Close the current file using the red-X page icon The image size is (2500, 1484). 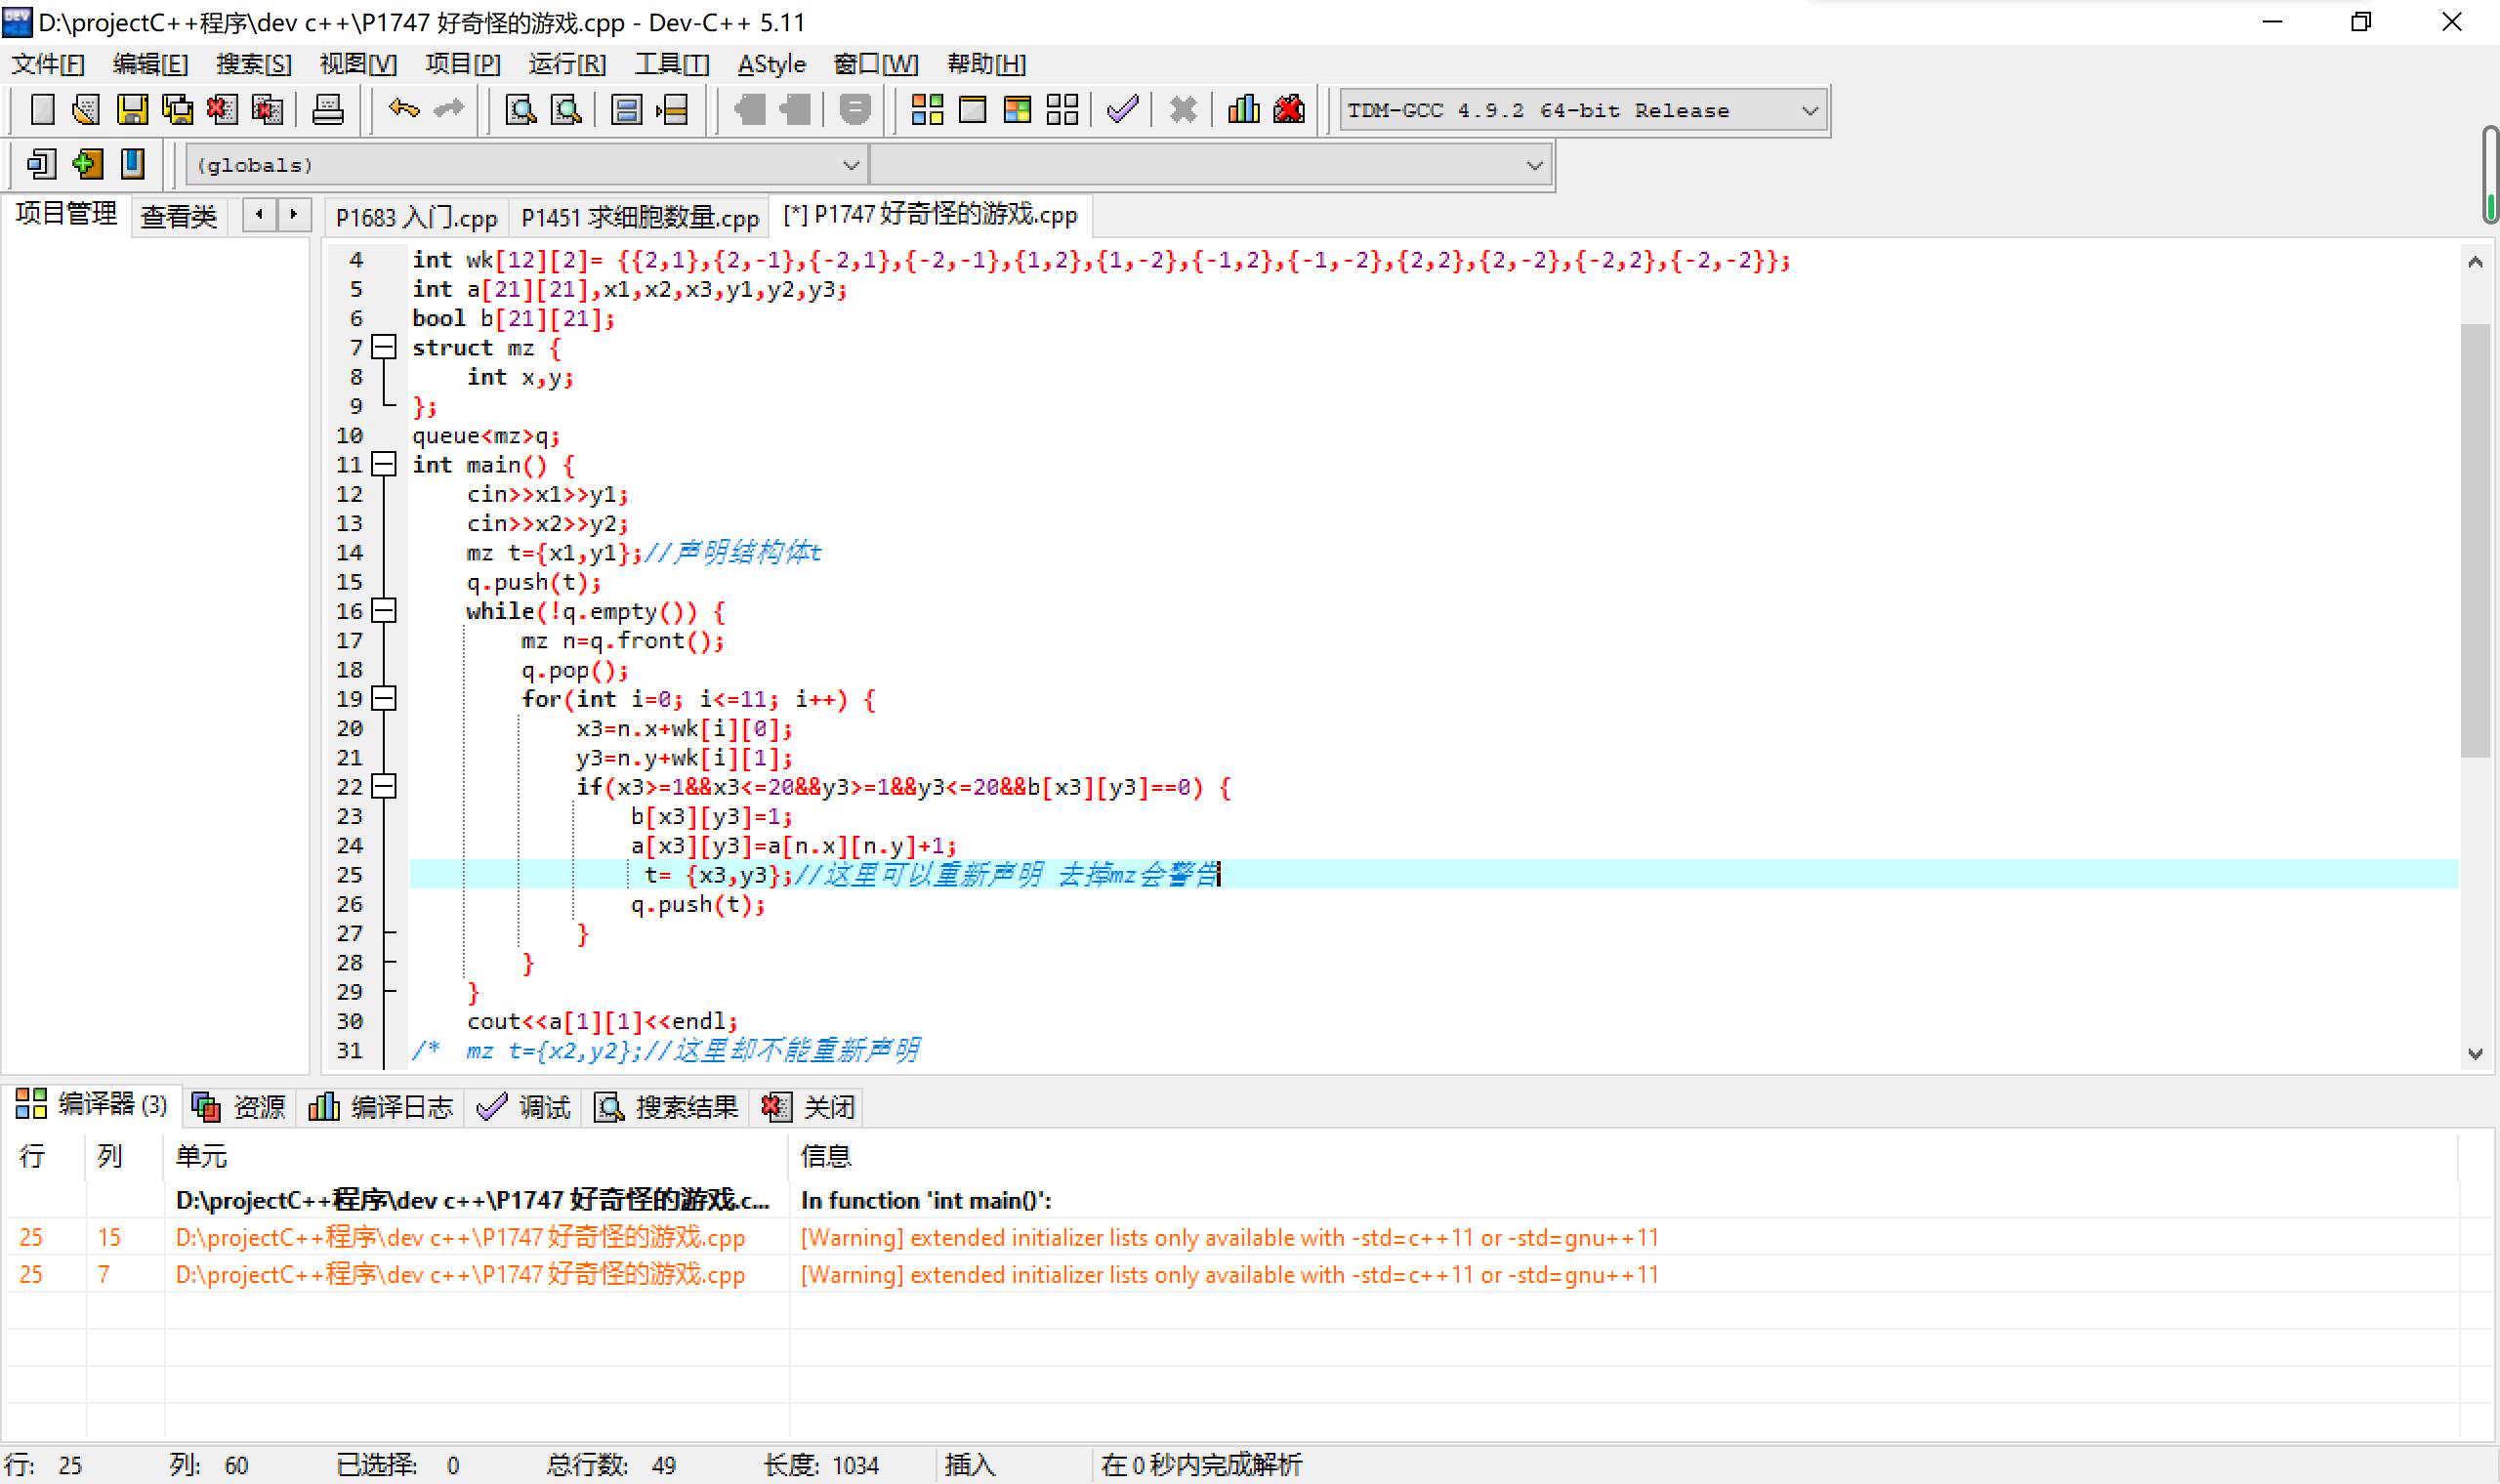click(222, 109)
